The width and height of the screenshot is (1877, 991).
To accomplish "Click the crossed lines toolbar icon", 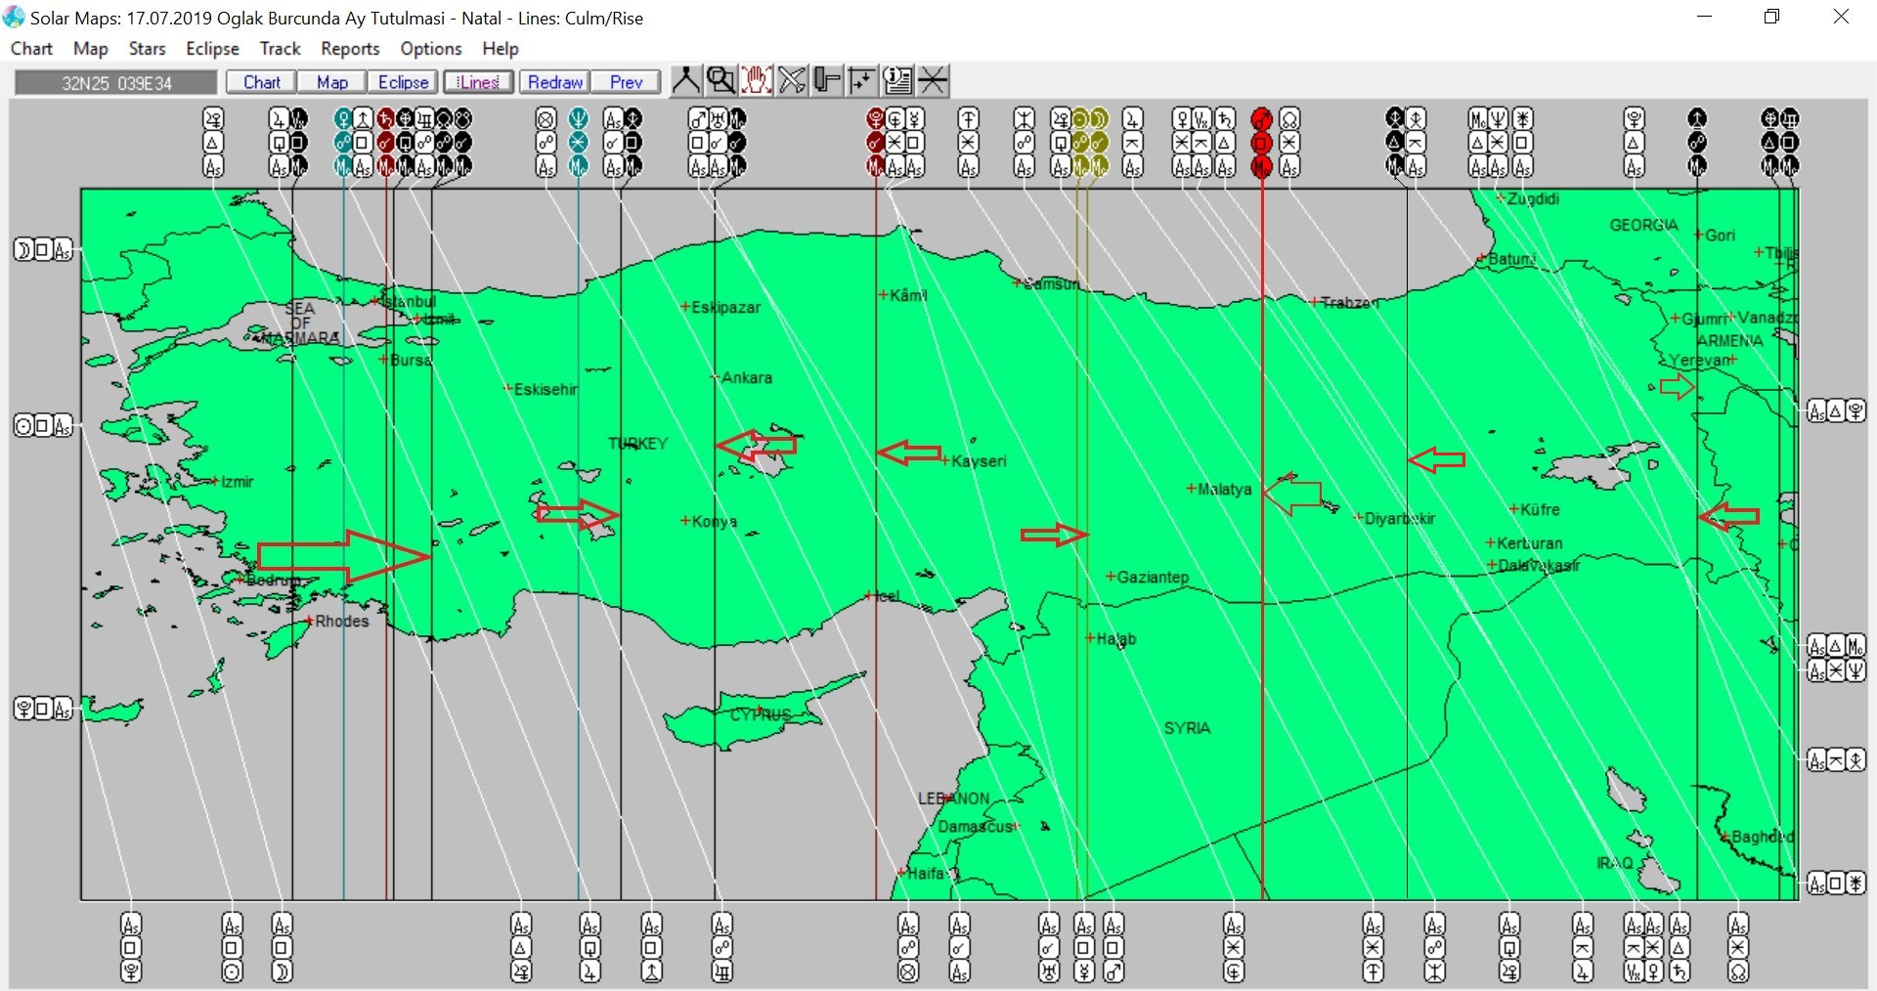I will (x=933, y=81).
